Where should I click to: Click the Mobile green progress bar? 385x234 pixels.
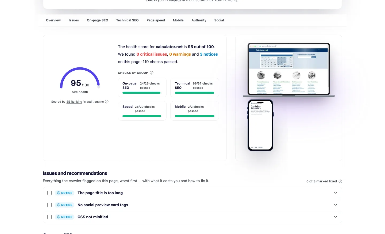(195, 116)
